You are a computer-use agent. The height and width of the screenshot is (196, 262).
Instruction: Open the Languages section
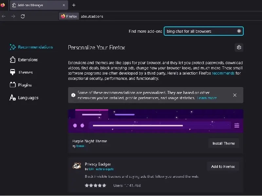(28, 98)
